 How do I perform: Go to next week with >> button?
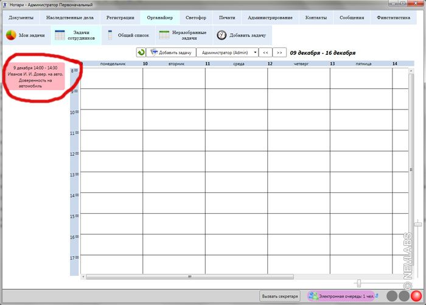coord(279,53)
